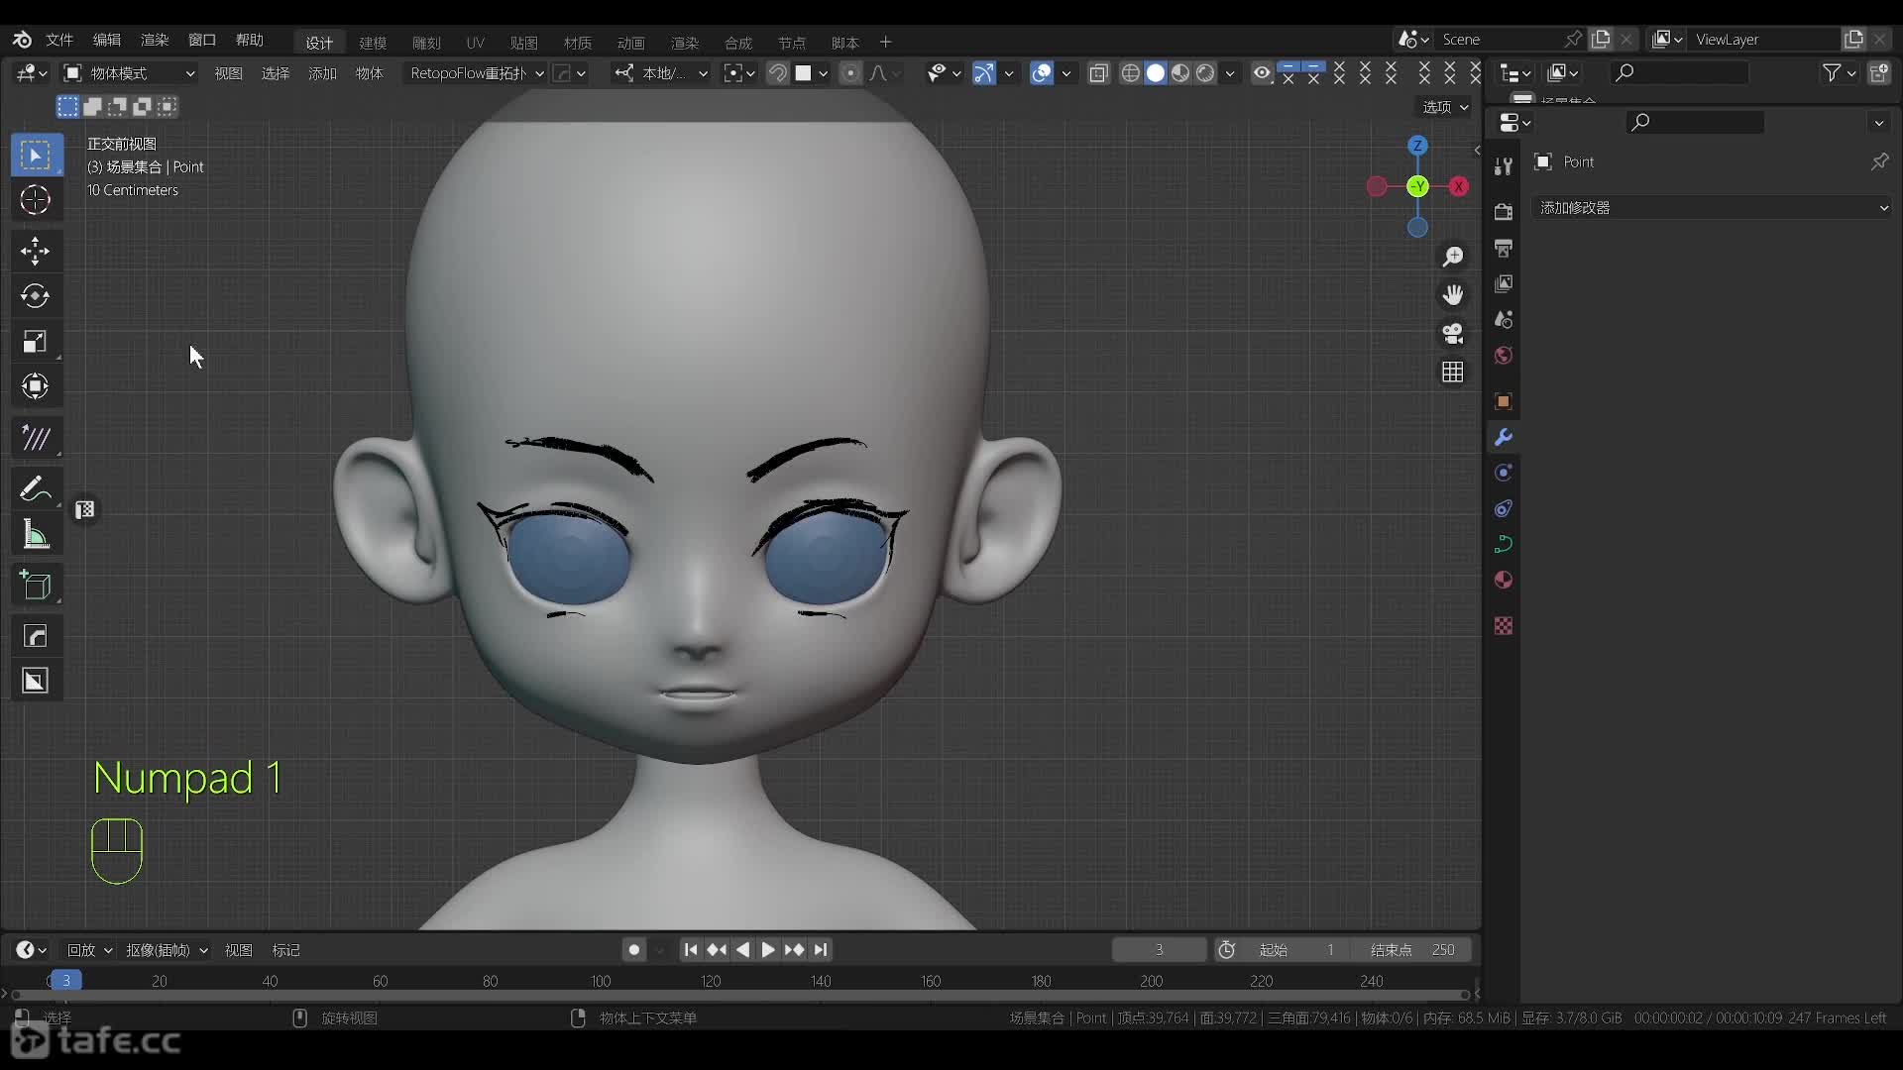Open outliner filter dropdown
The image size is (1903, 1070).
point(1839,73)
